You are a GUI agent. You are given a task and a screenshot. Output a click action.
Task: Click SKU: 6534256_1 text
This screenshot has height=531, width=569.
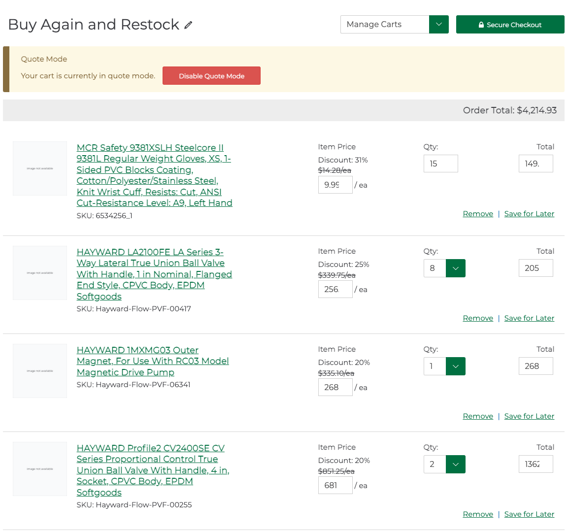(104, 216)
